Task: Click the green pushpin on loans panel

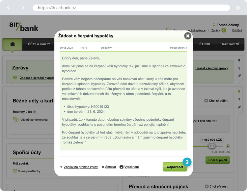Action: pos(239,92)
